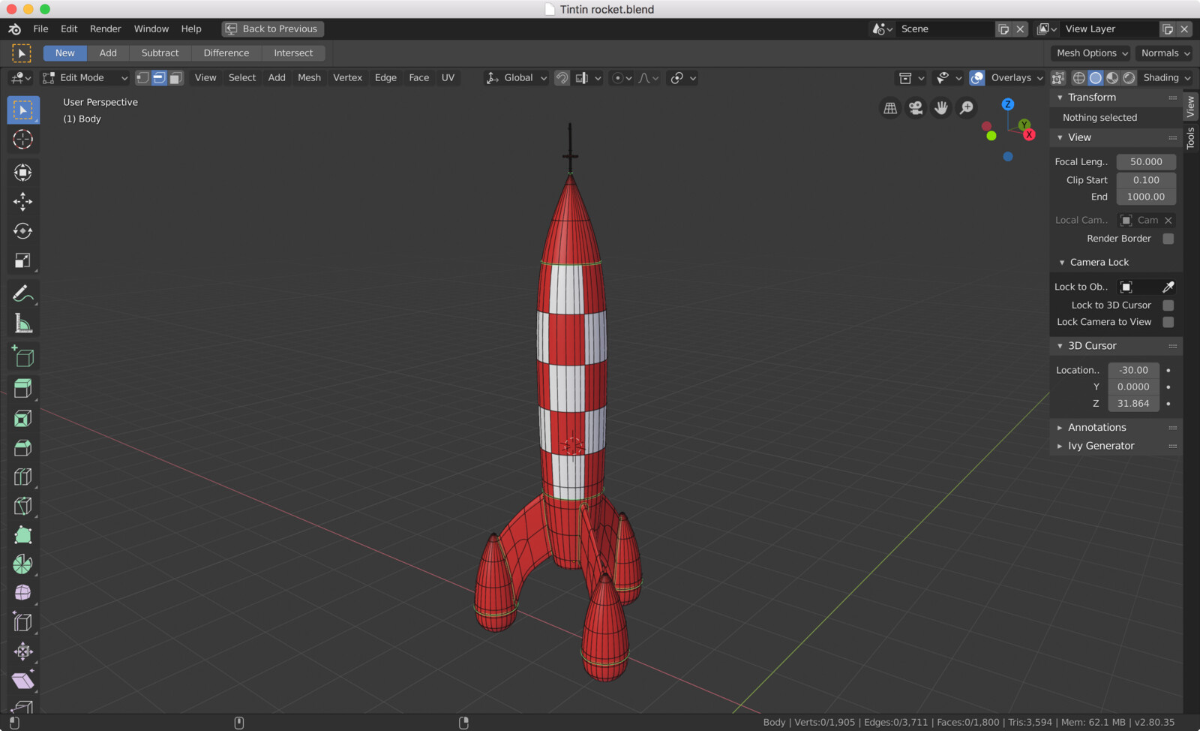Select the Bevel tool
This screenshot has width=1200, height=731.
23,447
